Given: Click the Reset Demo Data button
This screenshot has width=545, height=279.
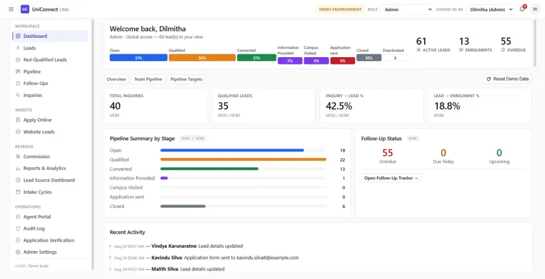Looking at the screenshot, I should coord(508,79).
